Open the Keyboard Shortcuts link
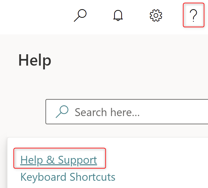This screenshot has width=208, height=188. pos(68,177)
